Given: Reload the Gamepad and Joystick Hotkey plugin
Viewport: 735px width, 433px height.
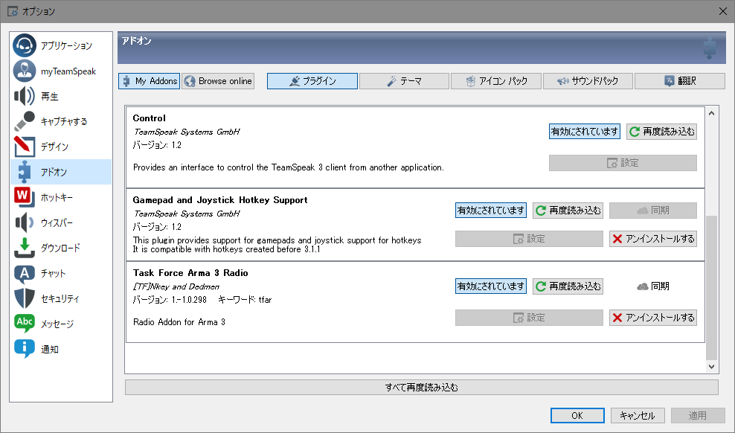Looking at the screenshot, I should (x=568, y=211).
